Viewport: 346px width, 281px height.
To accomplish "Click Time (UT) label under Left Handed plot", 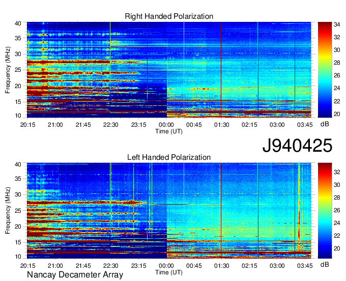I will tap(169, 272).
